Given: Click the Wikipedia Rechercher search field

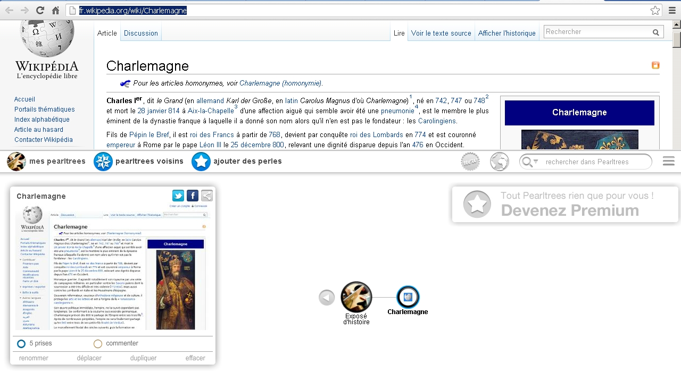Looking at the screenshot, I should pos(598,32).
